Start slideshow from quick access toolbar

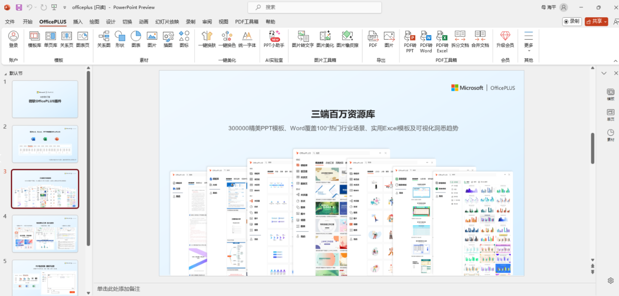(x=54, y=7)
